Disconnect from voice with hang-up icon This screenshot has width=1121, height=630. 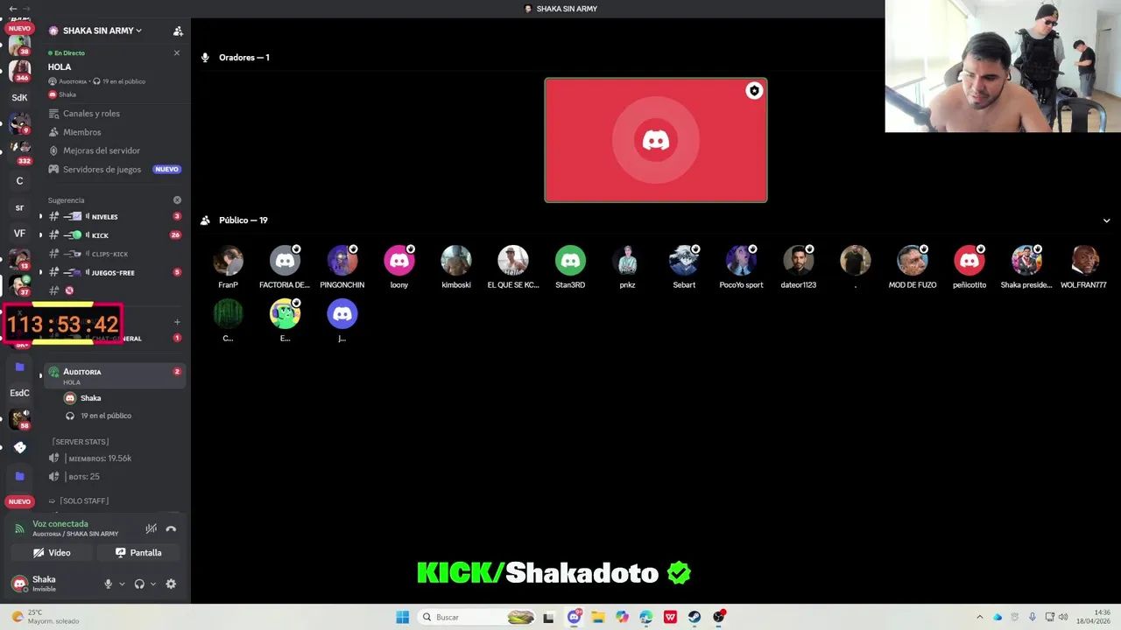tap(171, 528)
